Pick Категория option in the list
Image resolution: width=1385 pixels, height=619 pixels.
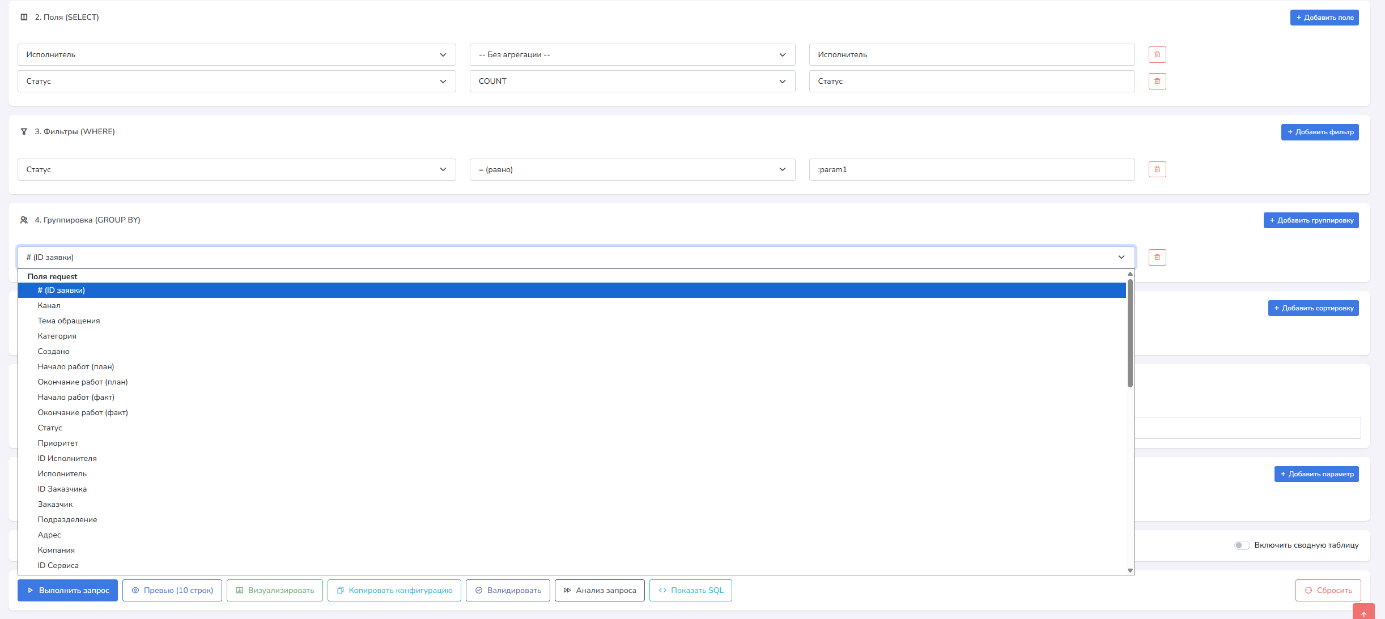click(57, 336)
